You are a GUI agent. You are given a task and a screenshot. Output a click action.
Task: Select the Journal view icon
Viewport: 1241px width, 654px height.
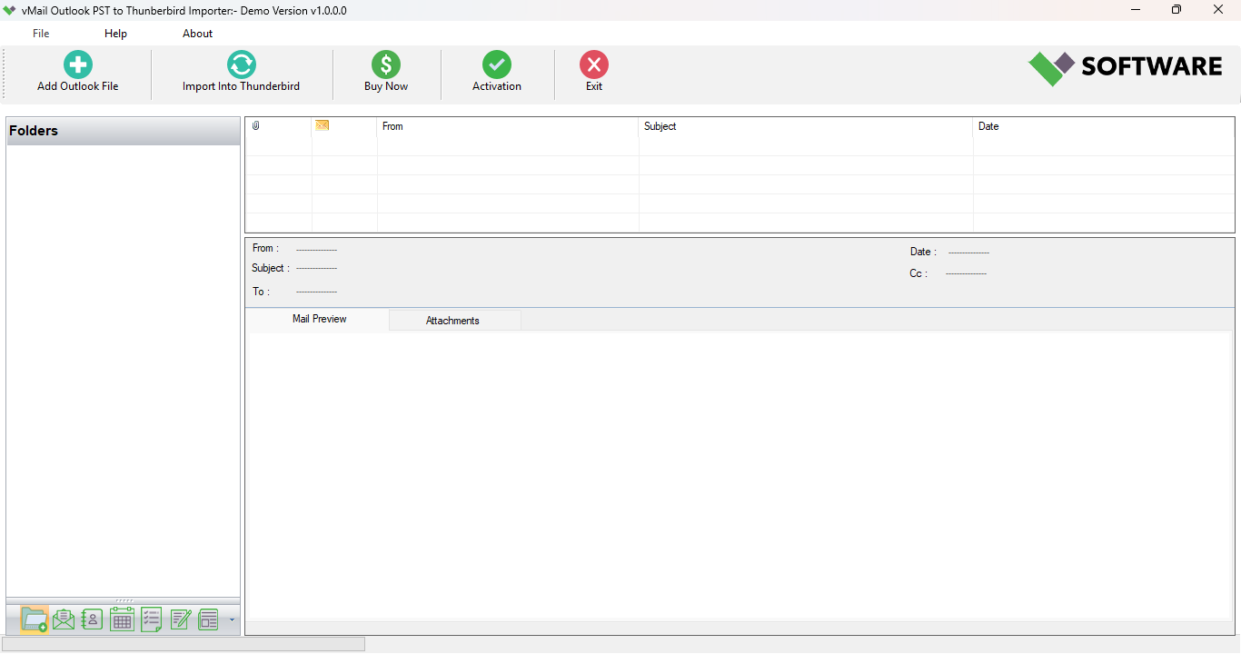coord(207,619)
